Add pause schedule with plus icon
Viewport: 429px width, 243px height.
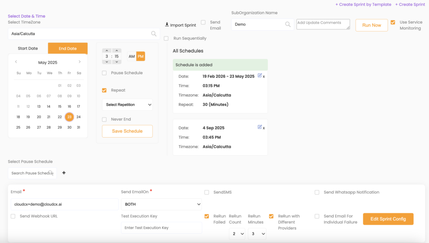coord(64,173)
